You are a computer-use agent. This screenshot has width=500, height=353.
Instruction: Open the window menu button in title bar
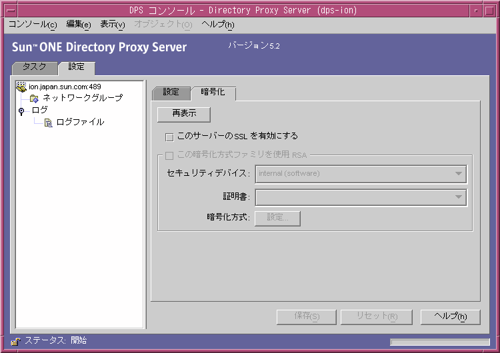(x=11, y=11)
